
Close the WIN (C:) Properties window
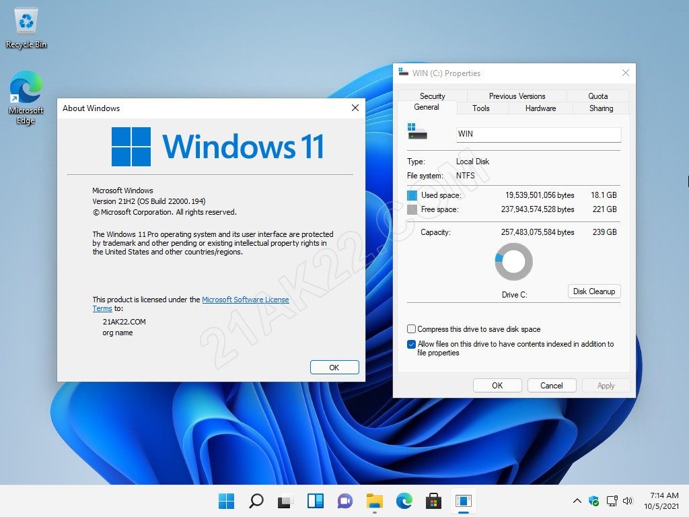point(626,73)
